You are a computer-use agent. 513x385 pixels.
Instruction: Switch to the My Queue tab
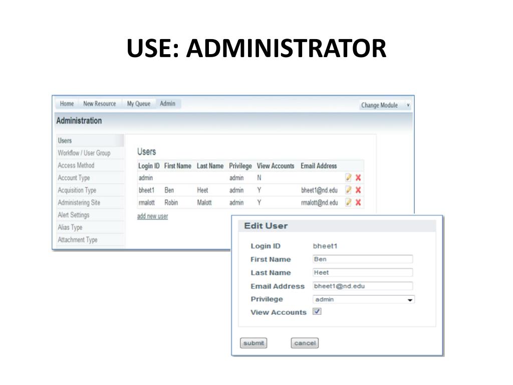[x=139, y=104]
